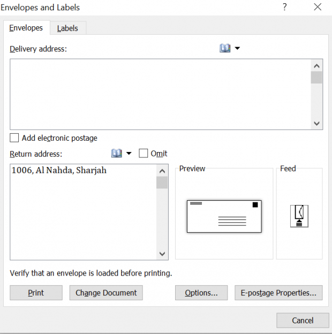Close the Envelopes and Labels dialog

(318, 7)
